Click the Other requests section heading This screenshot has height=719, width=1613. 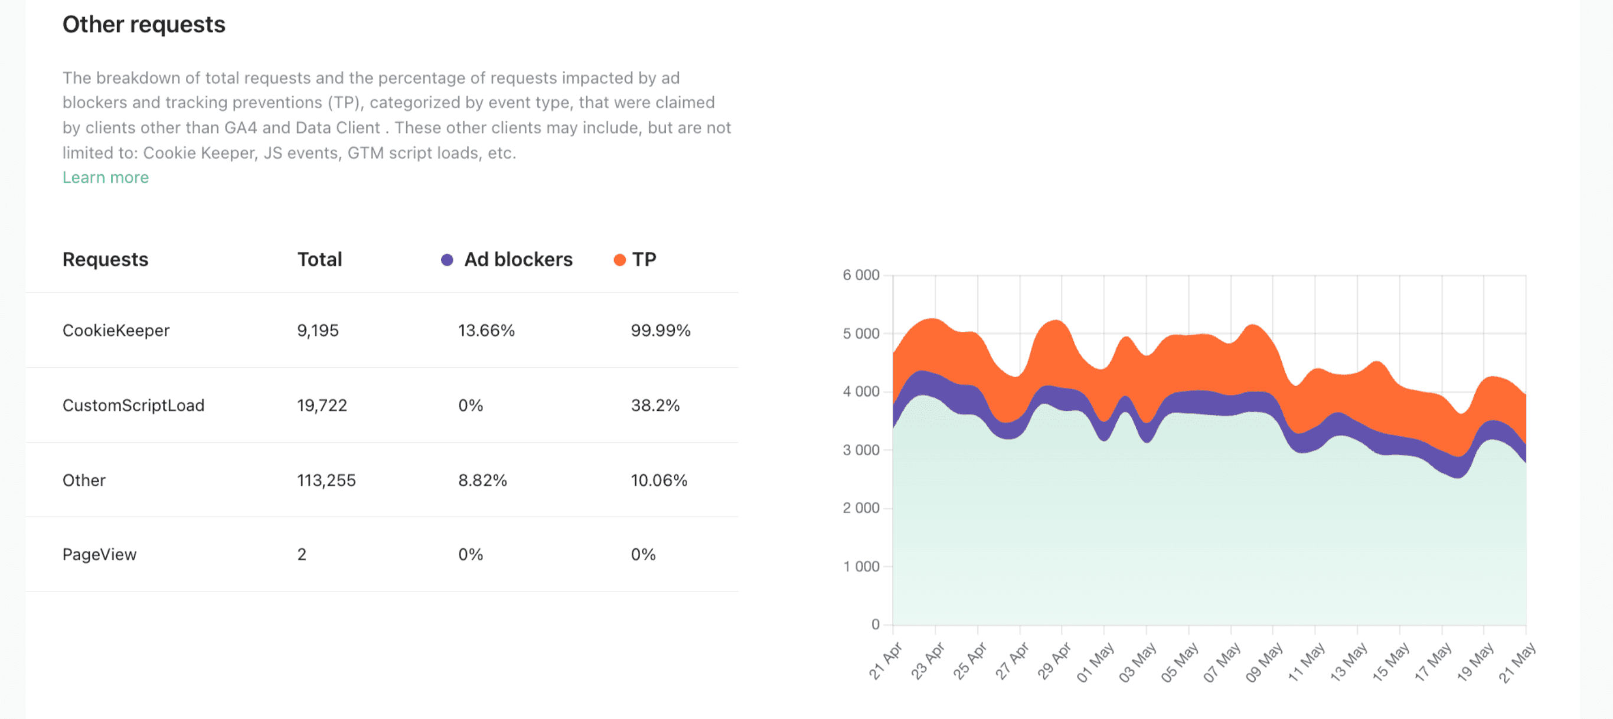[144, 24]
